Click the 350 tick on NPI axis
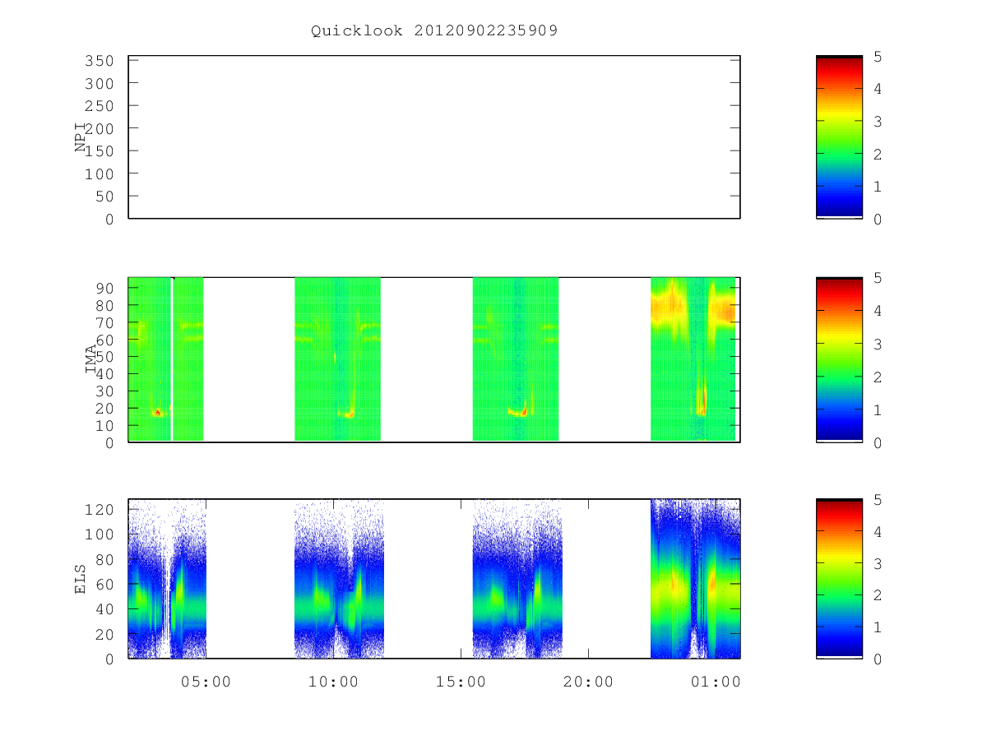Viewport: 987px width, 740px height. [99, 61]
